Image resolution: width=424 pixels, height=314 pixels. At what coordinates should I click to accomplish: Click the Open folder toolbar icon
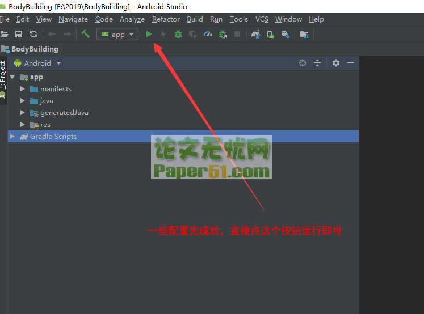(4, 34)
